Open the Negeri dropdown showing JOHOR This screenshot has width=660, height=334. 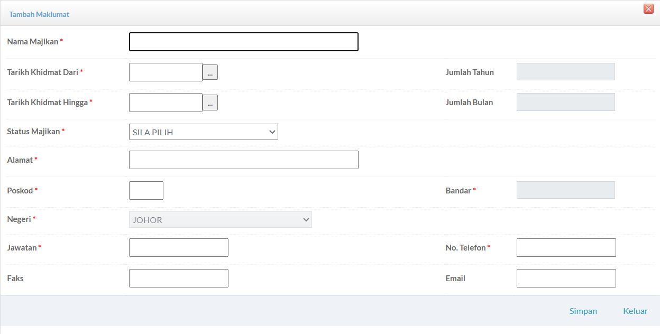221,220
